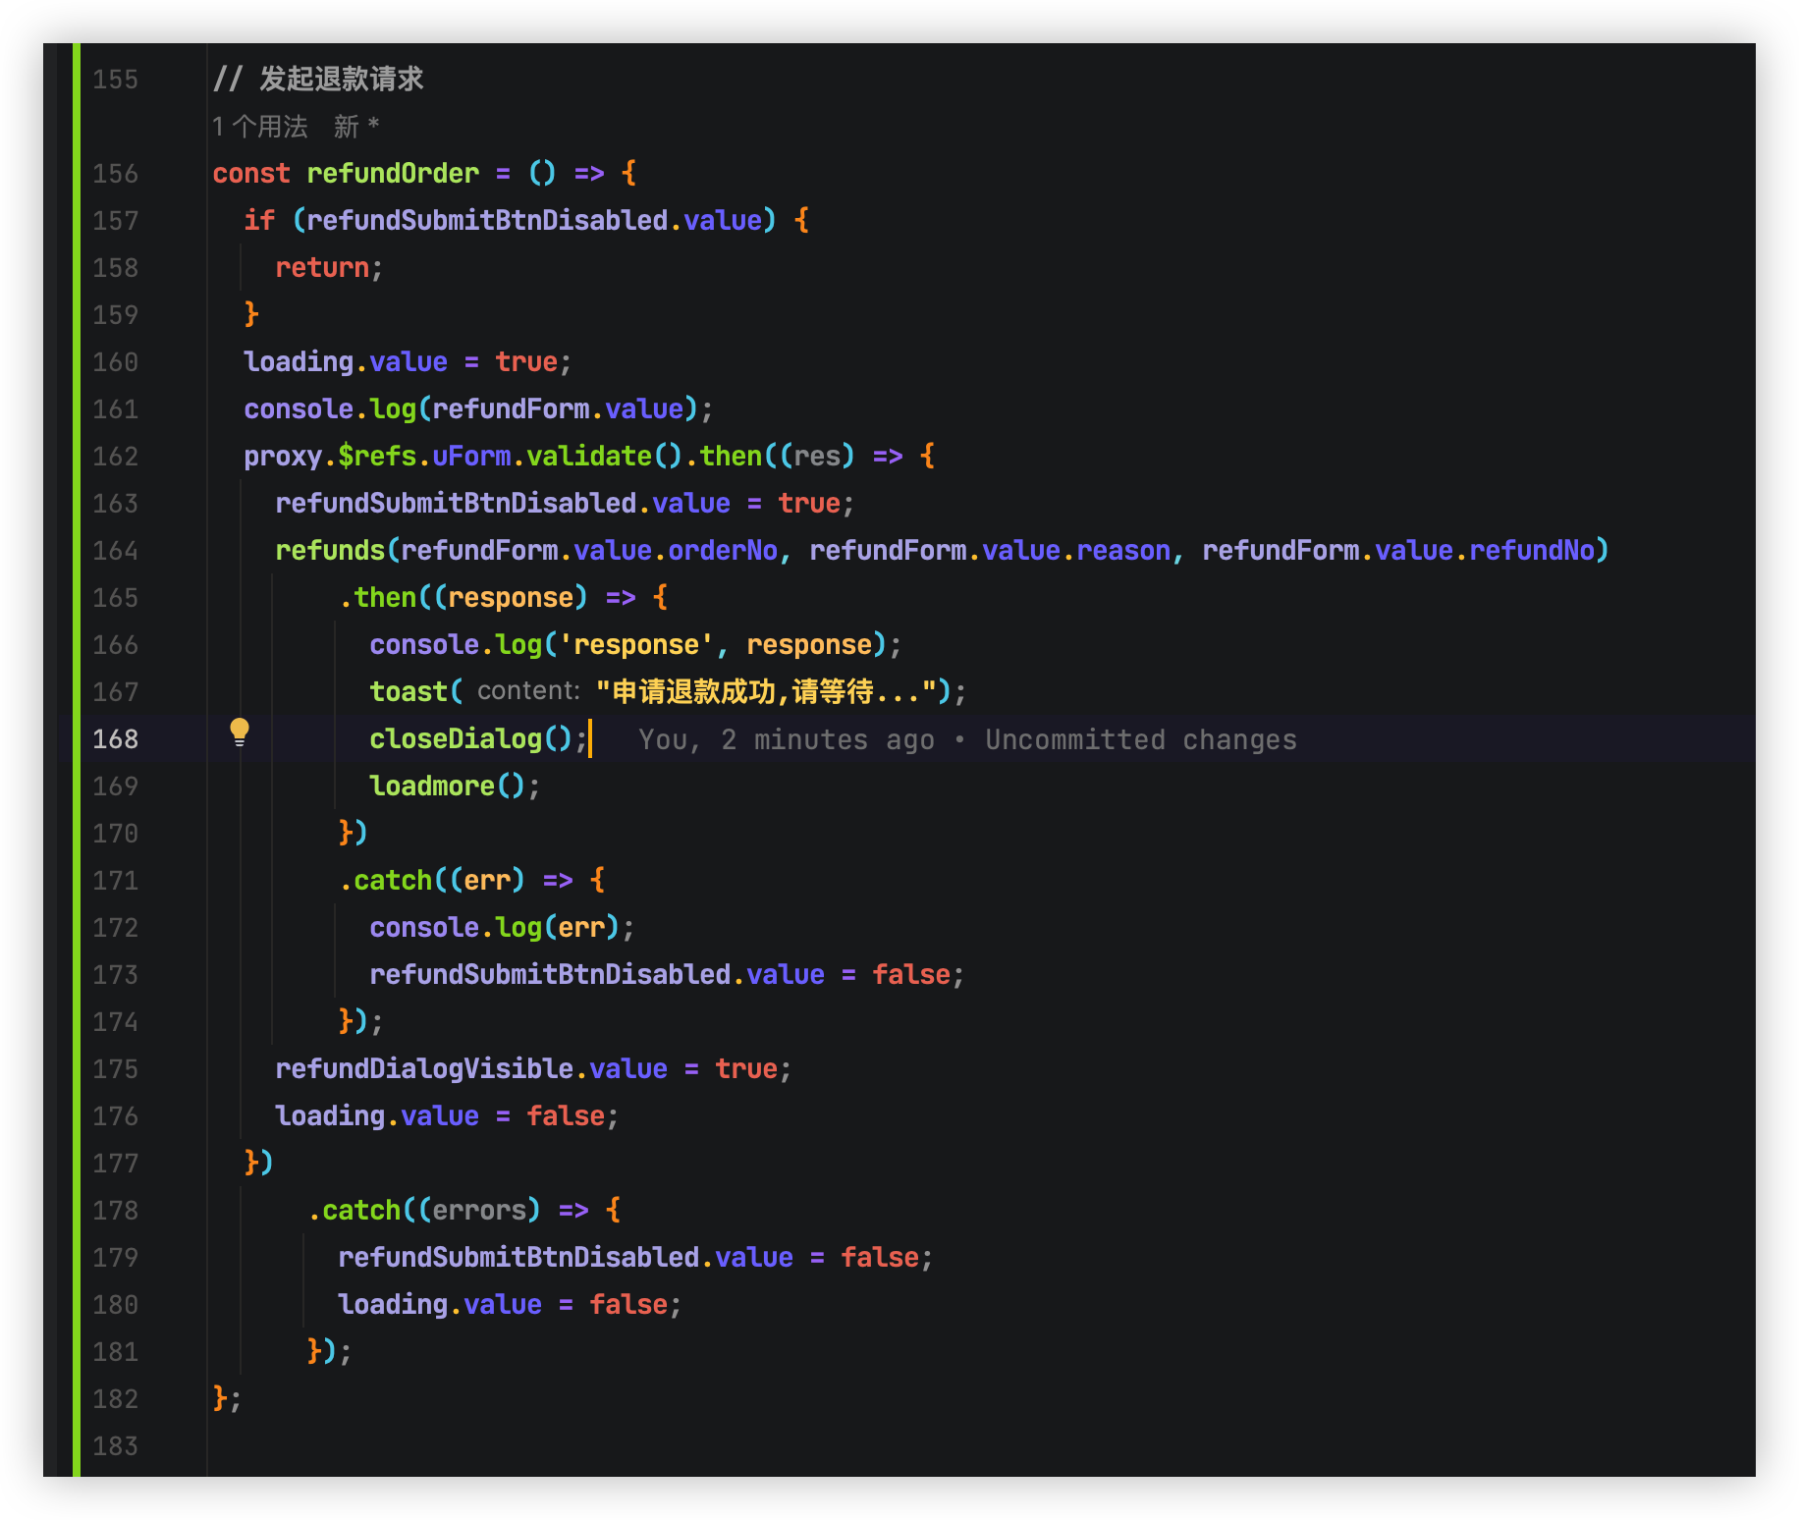Select line number 156 in the gutter
1799x1520 pixels.
click(115, 174)
